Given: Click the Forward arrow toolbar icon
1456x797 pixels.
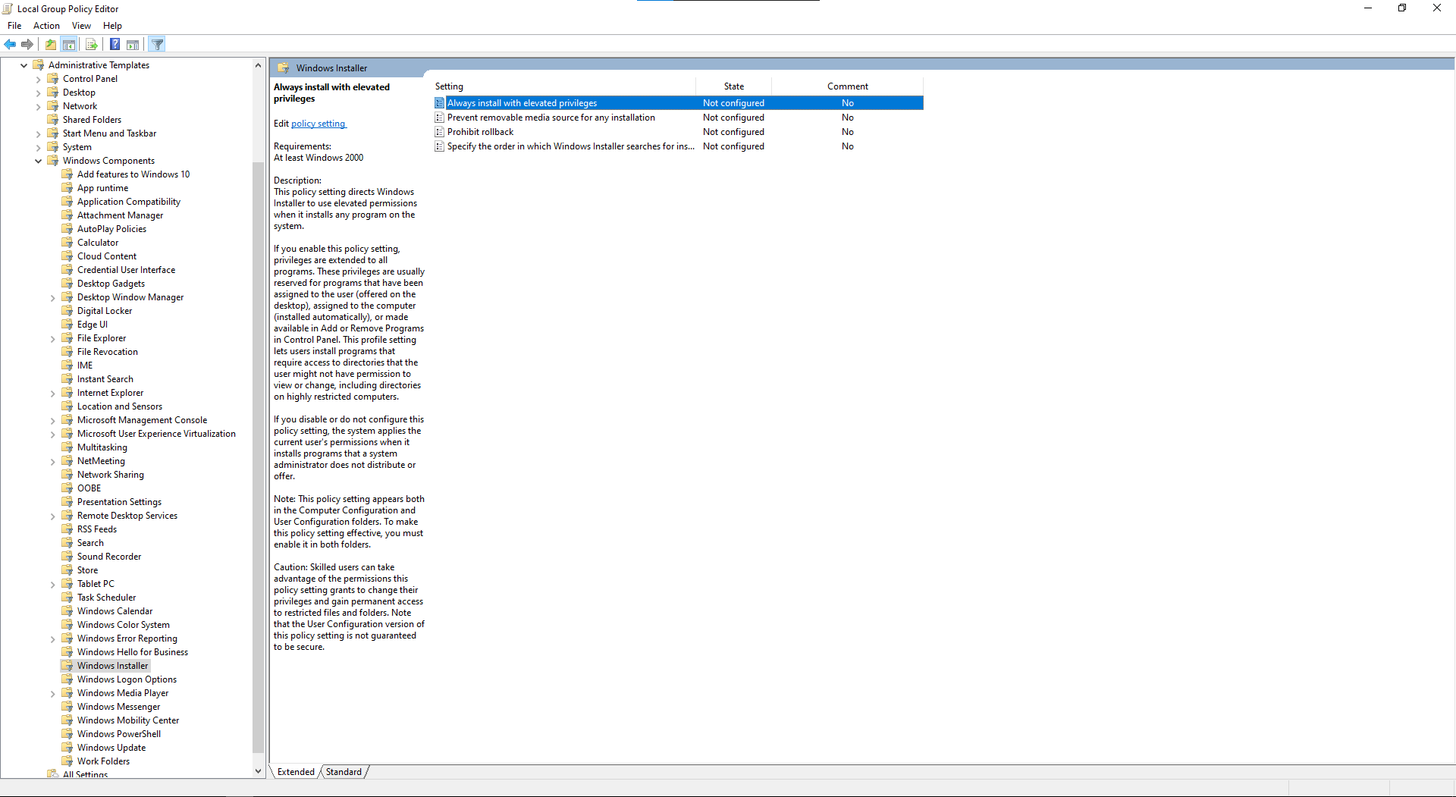Looking at the screenshot, I should [27, 45].
